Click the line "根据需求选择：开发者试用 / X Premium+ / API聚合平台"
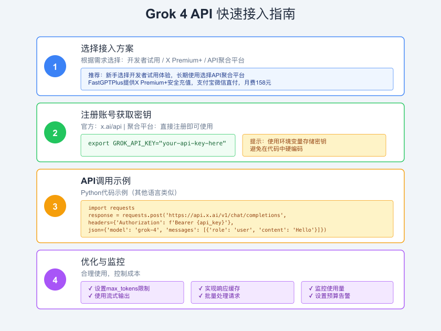This screenshot has height=331, width=441. click(163, 60)
